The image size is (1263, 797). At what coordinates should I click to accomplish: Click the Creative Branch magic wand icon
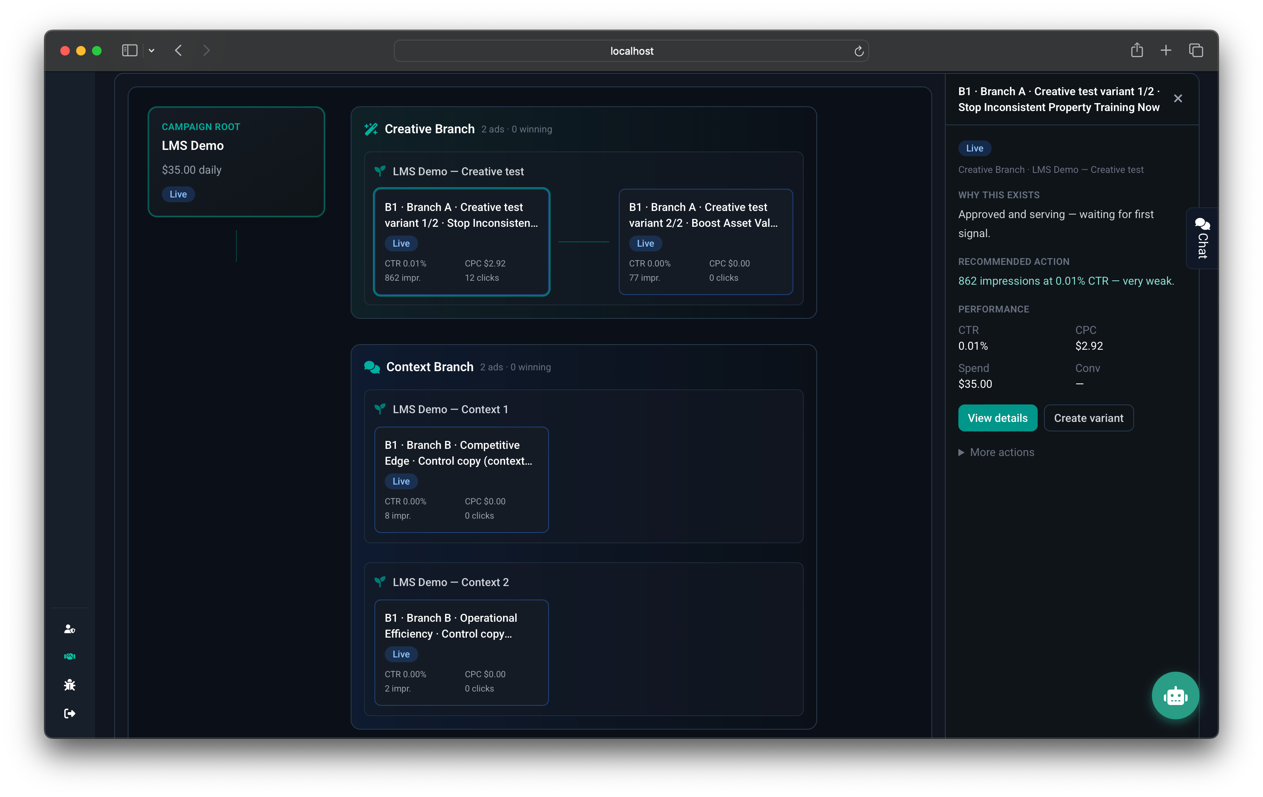(371, 129)
